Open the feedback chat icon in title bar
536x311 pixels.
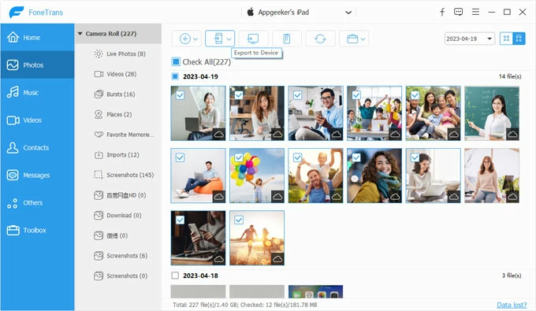click(458, 13)
